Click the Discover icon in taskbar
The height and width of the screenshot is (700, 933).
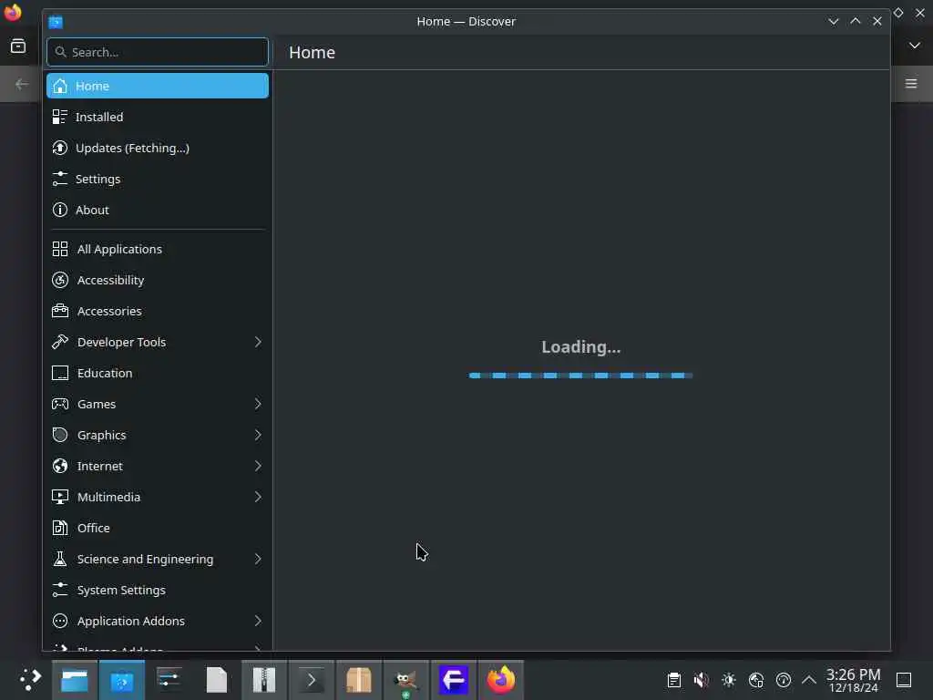pos(122,680)
